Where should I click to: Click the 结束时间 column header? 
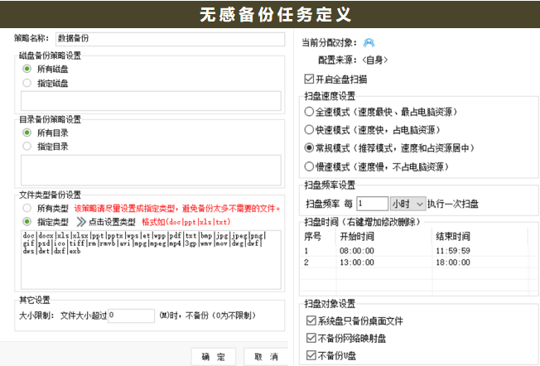point(453,237)
